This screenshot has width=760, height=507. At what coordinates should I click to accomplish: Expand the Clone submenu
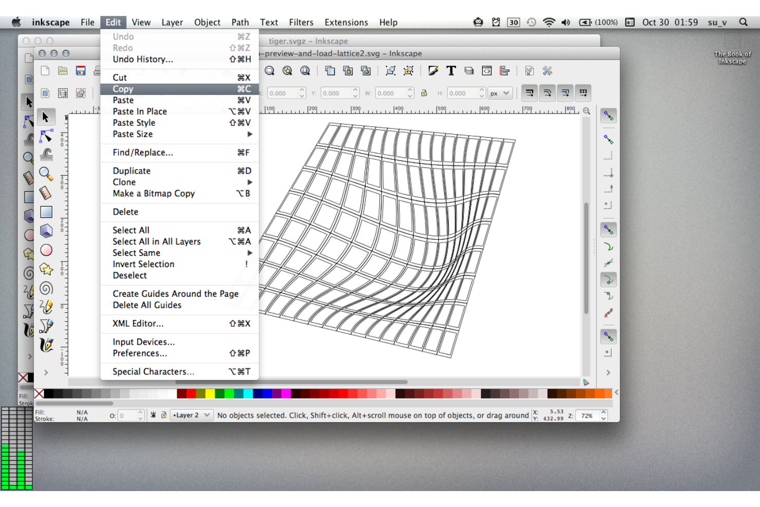179,182
